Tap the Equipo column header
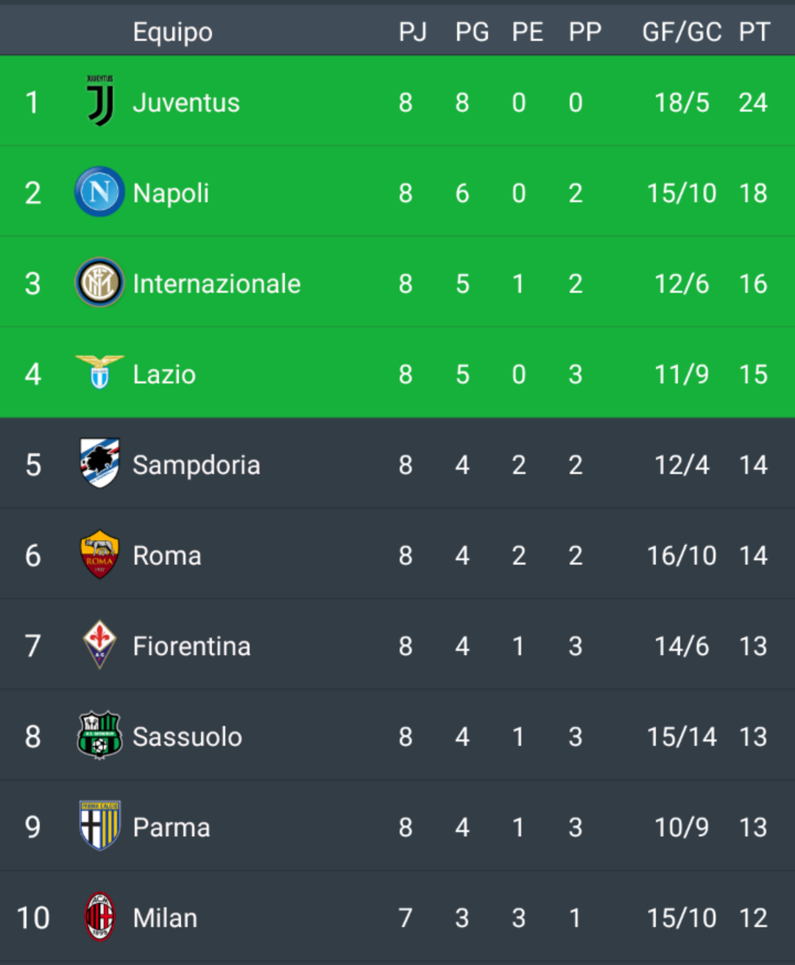Viewport: 795px width, 965px height. coord(173,32)
